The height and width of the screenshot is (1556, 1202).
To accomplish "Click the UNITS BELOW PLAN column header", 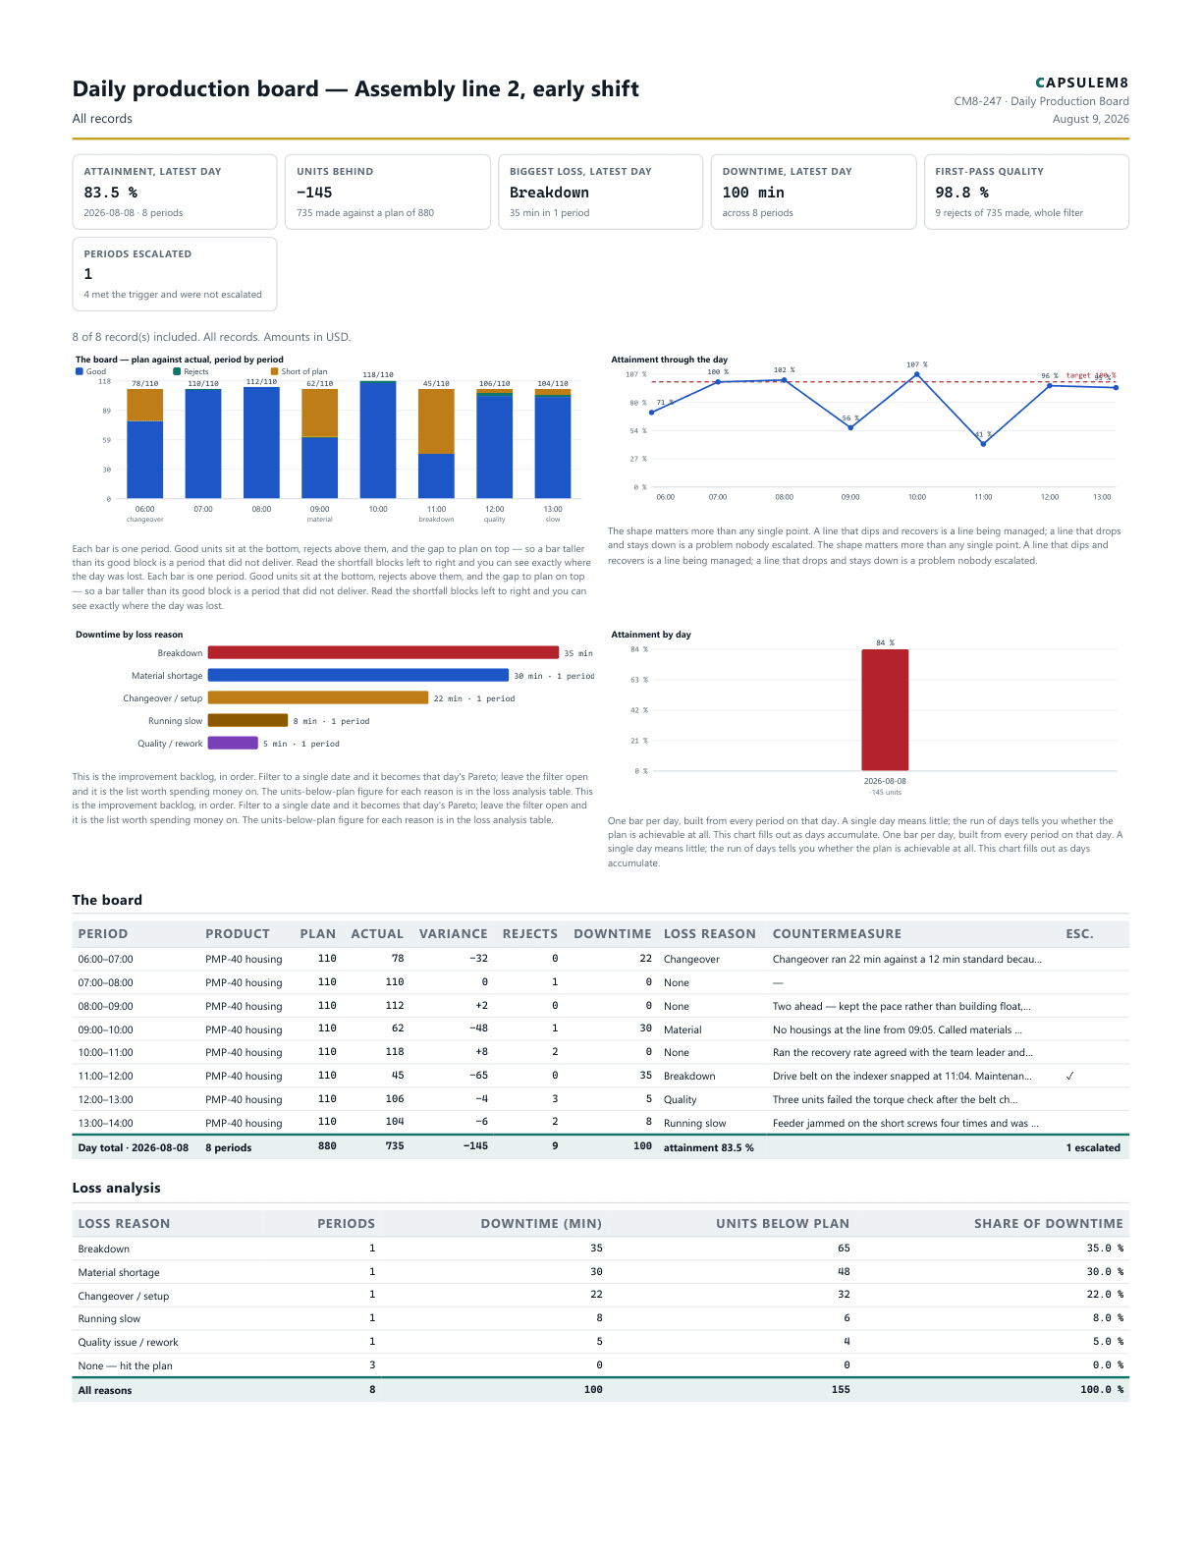I will (783, 1224).
